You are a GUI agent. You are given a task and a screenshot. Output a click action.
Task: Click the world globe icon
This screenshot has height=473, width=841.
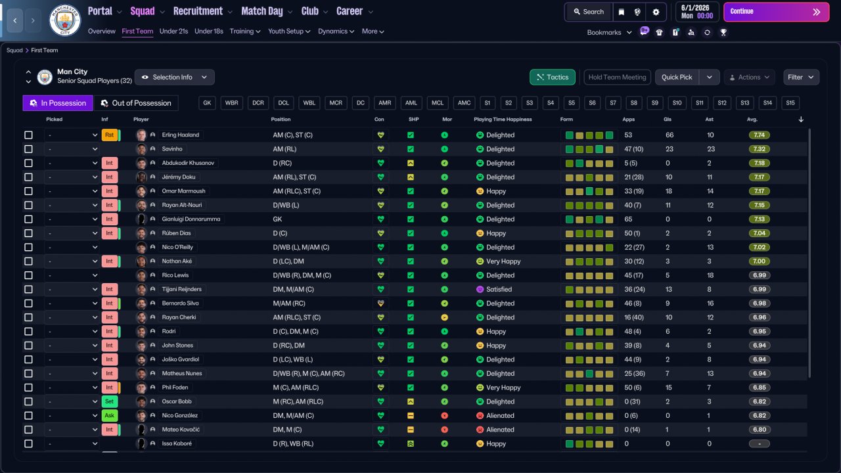tap(637, 12)
